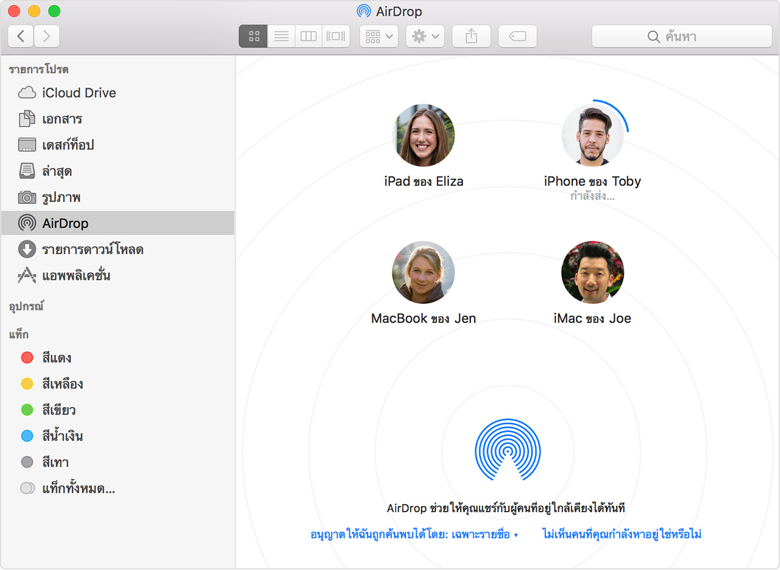Click the large blue AirDrop radar icon
Viewport: 780px width, 570px height.
(x=508, y=451)
